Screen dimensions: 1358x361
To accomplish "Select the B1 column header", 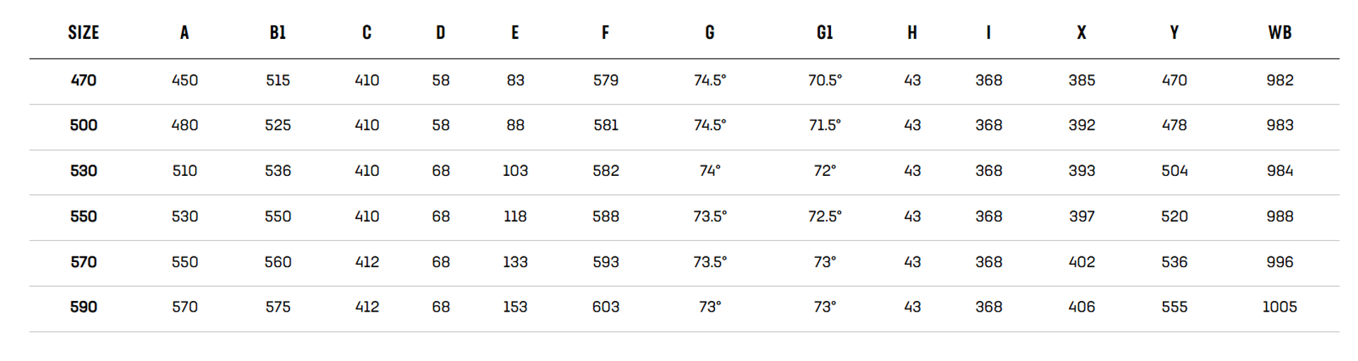I will 278,32.
